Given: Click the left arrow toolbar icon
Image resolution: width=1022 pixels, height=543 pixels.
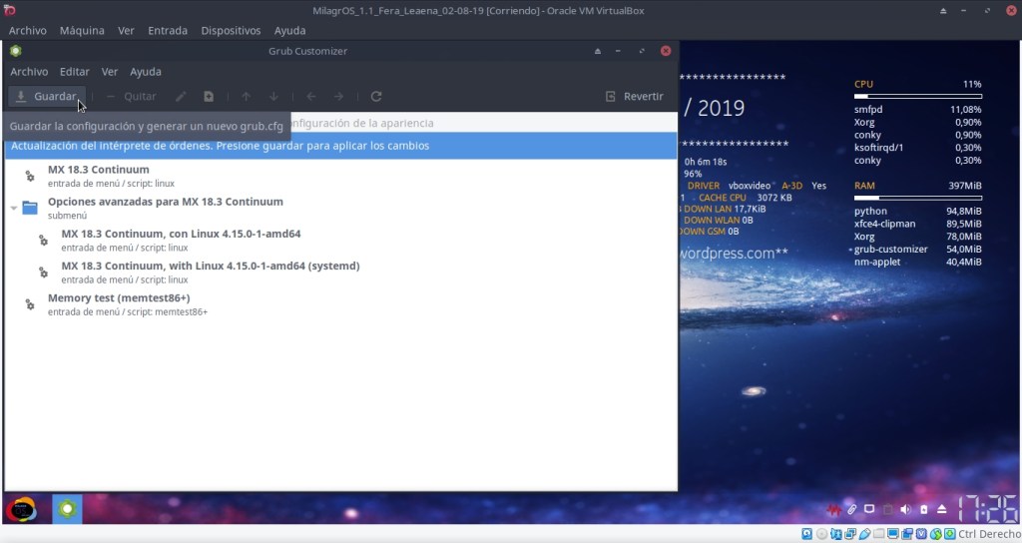Looking at the screenshot, I should (x=311, y=97).
